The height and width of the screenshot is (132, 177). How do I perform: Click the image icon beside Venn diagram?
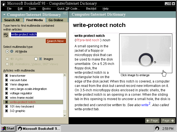[x=7, y=84]
